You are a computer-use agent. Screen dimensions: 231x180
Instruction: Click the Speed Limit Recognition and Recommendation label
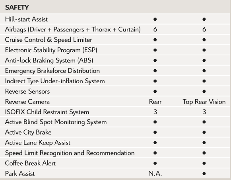(70, 153)
